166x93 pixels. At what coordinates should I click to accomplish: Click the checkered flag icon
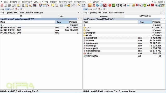coord(117,5)
